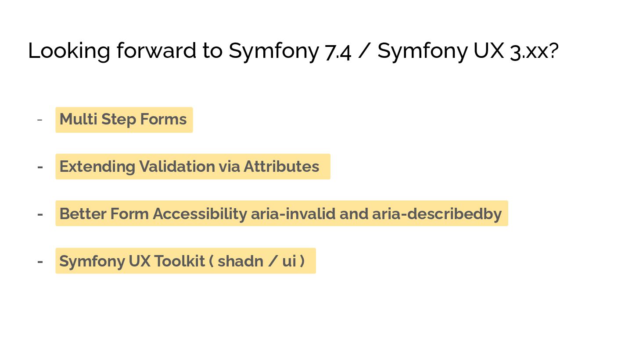632x355 pixels.
Task: Select the 'Multi Step Forms' highlighted item
Action: click(x=123, y=120)
